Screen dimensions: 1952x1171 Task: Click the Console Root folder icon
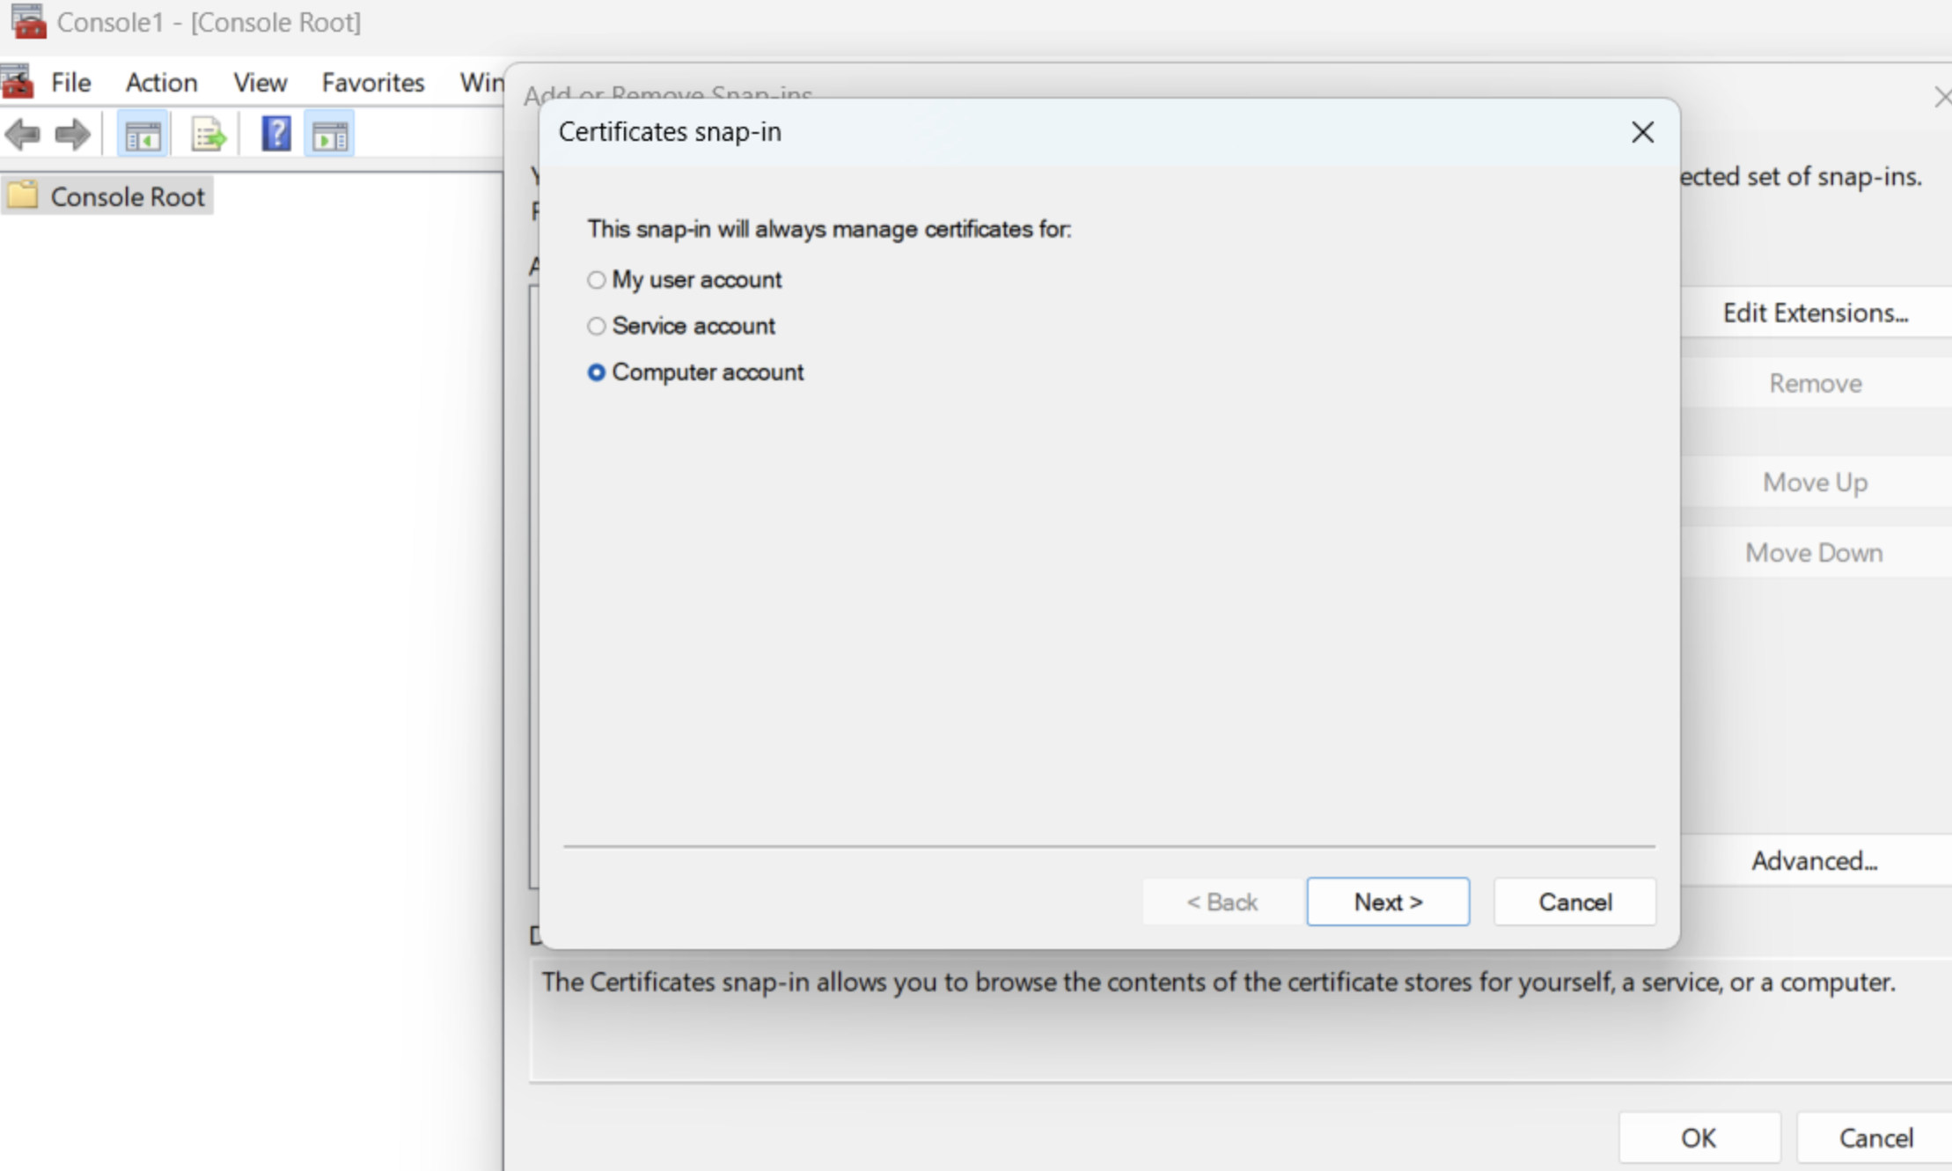click(24, 195)
